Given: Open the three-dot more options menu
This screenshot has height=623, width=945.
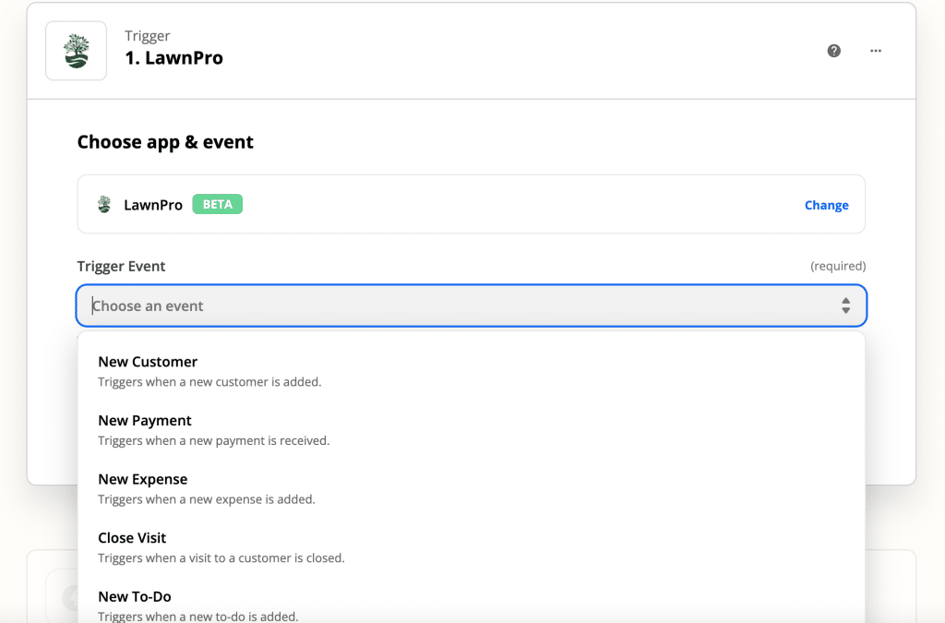Looking at the screenshot, I should click(x=876, y=51).
